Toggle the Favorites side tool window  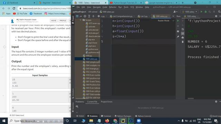[73, 107]
